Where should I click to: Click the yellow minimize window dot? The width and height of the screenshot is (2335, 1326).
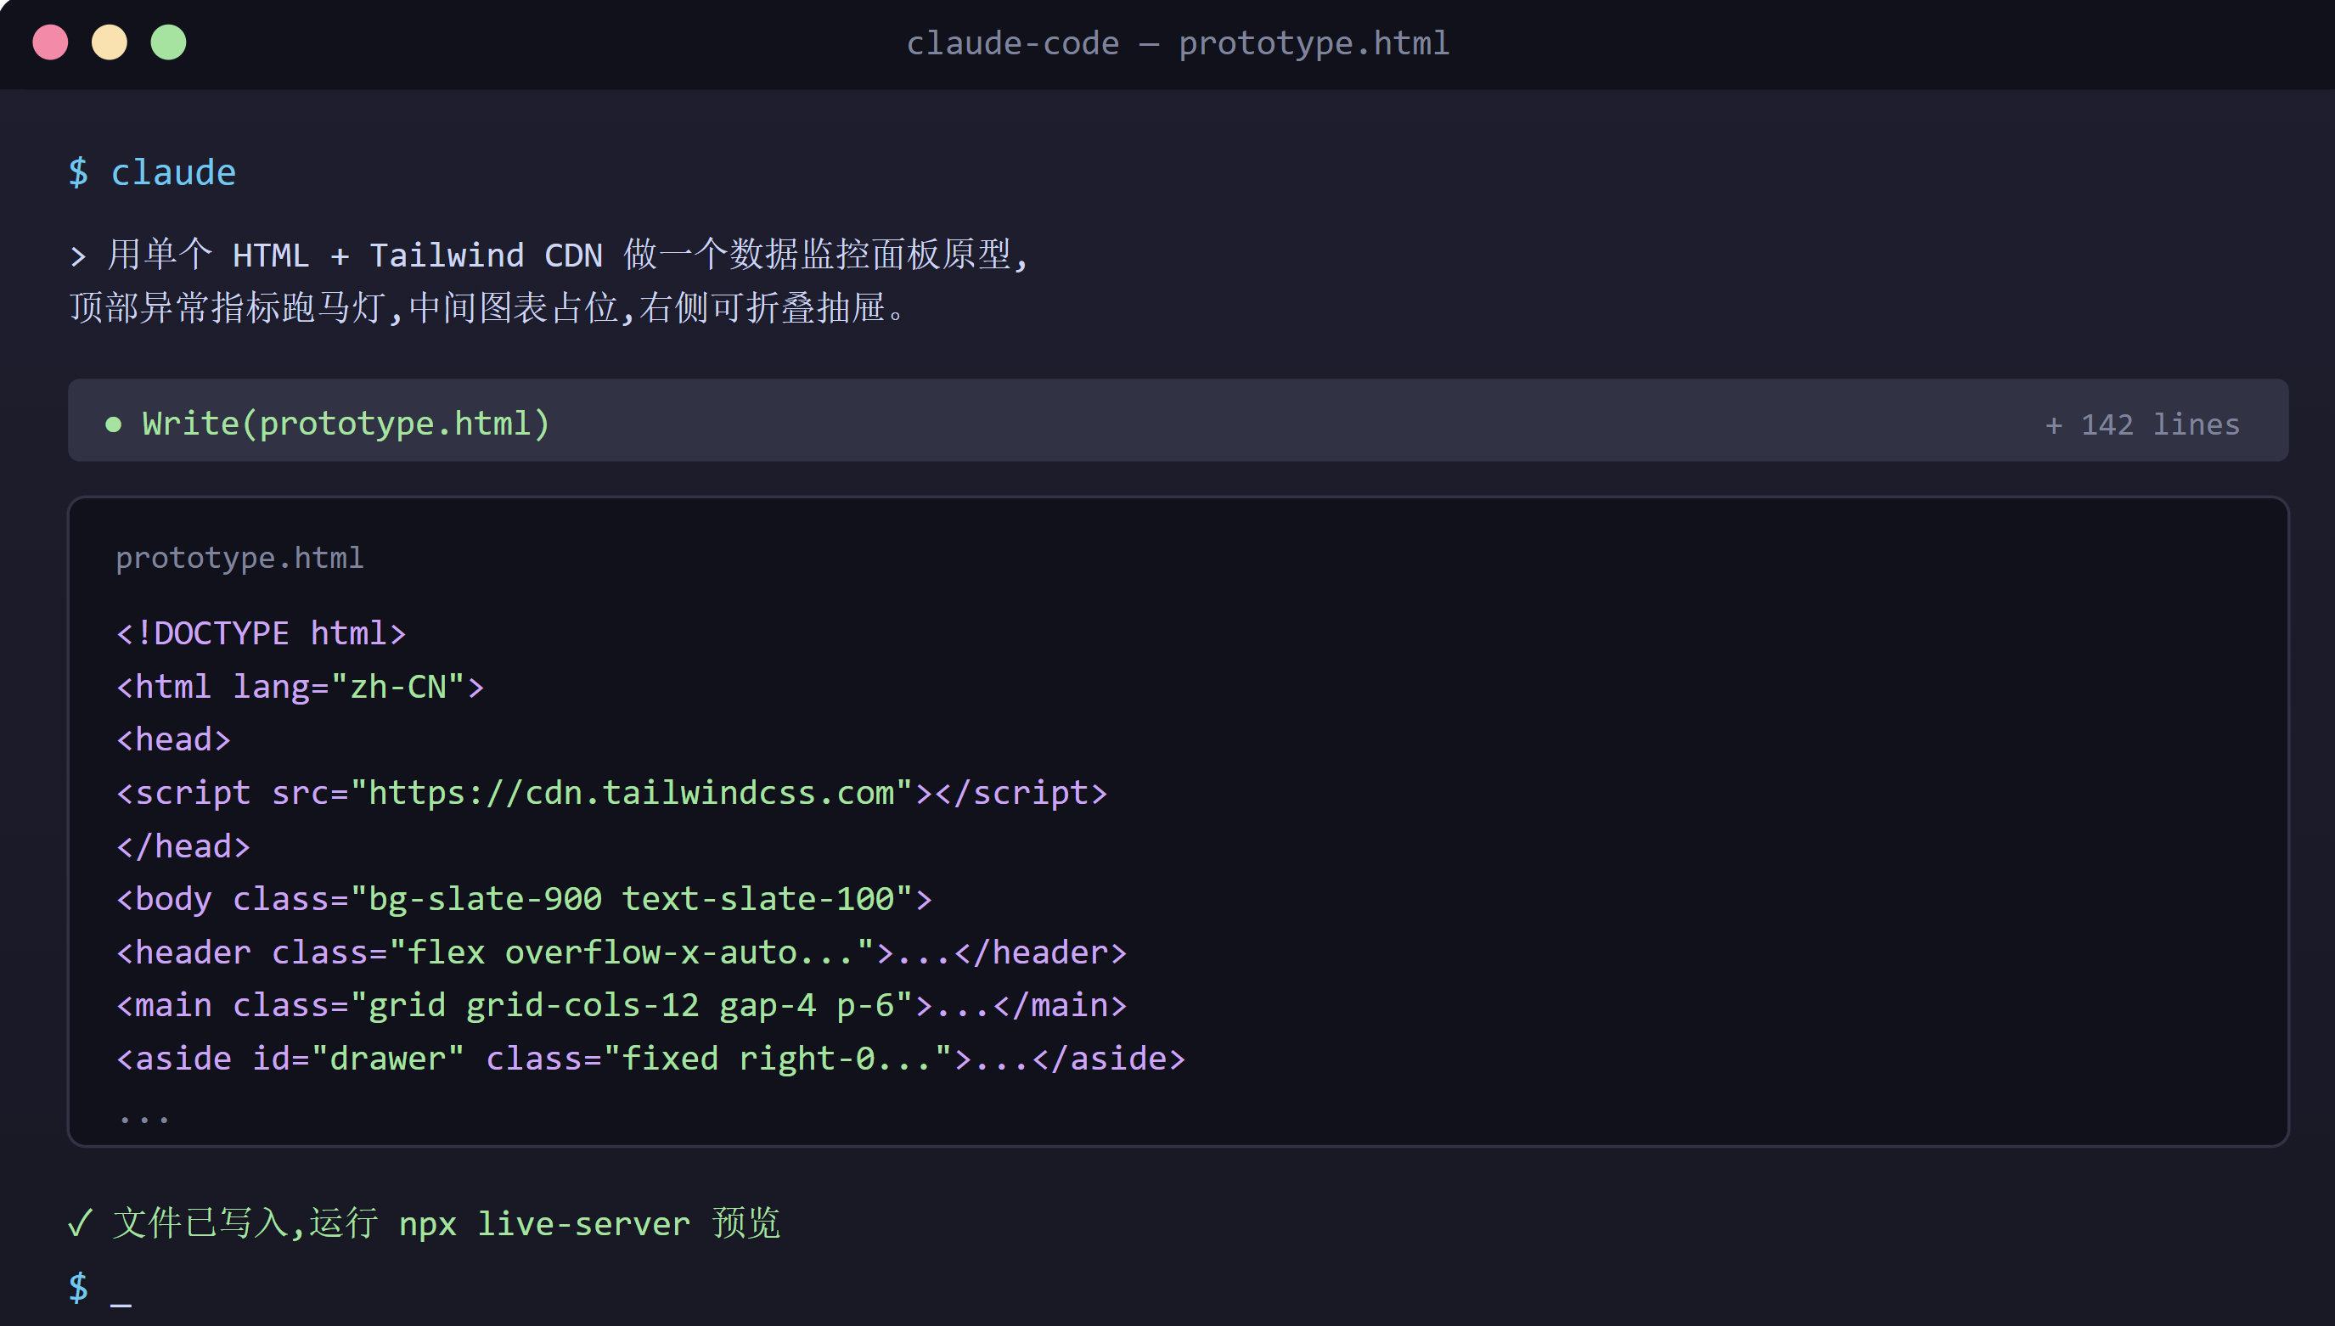[110, 42]
